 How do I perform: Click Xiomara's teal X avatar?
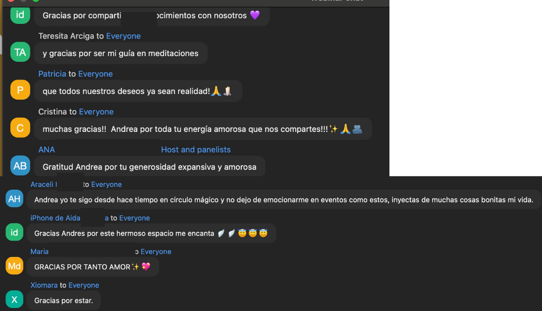click(x=14, y=299)
